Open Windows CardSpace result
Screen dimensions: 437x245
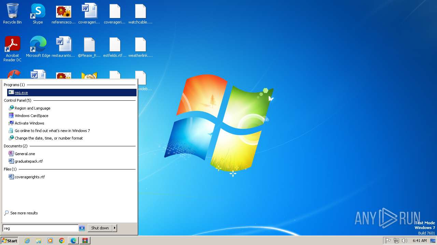point(31,116)
